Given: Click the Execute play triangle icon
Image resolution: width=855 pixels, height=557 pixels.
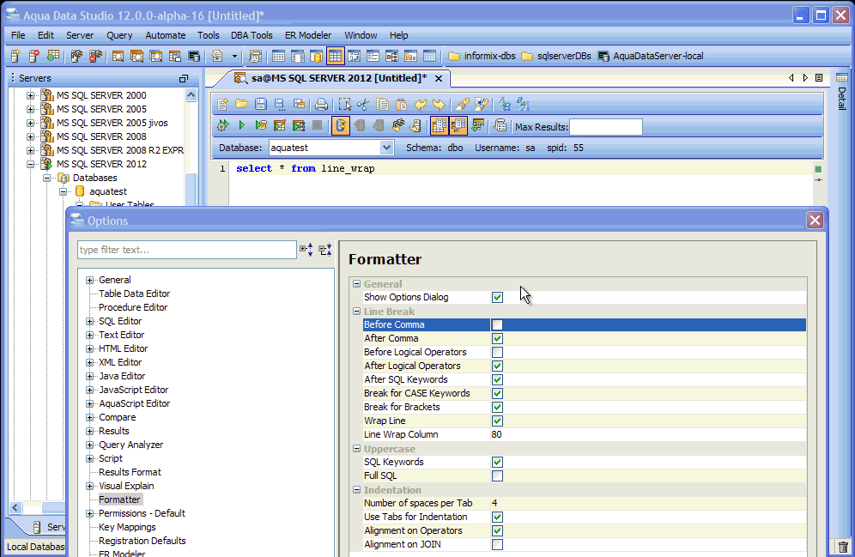Looking at the screenshot, I should pyautogui.click(x=241, y=126).
